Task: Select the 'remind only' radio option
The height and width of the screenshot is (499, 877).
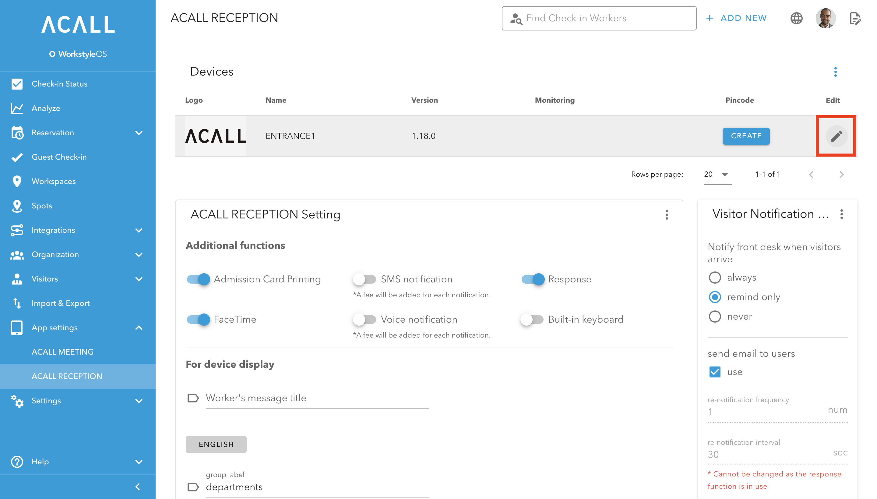Action: (715, 297)
